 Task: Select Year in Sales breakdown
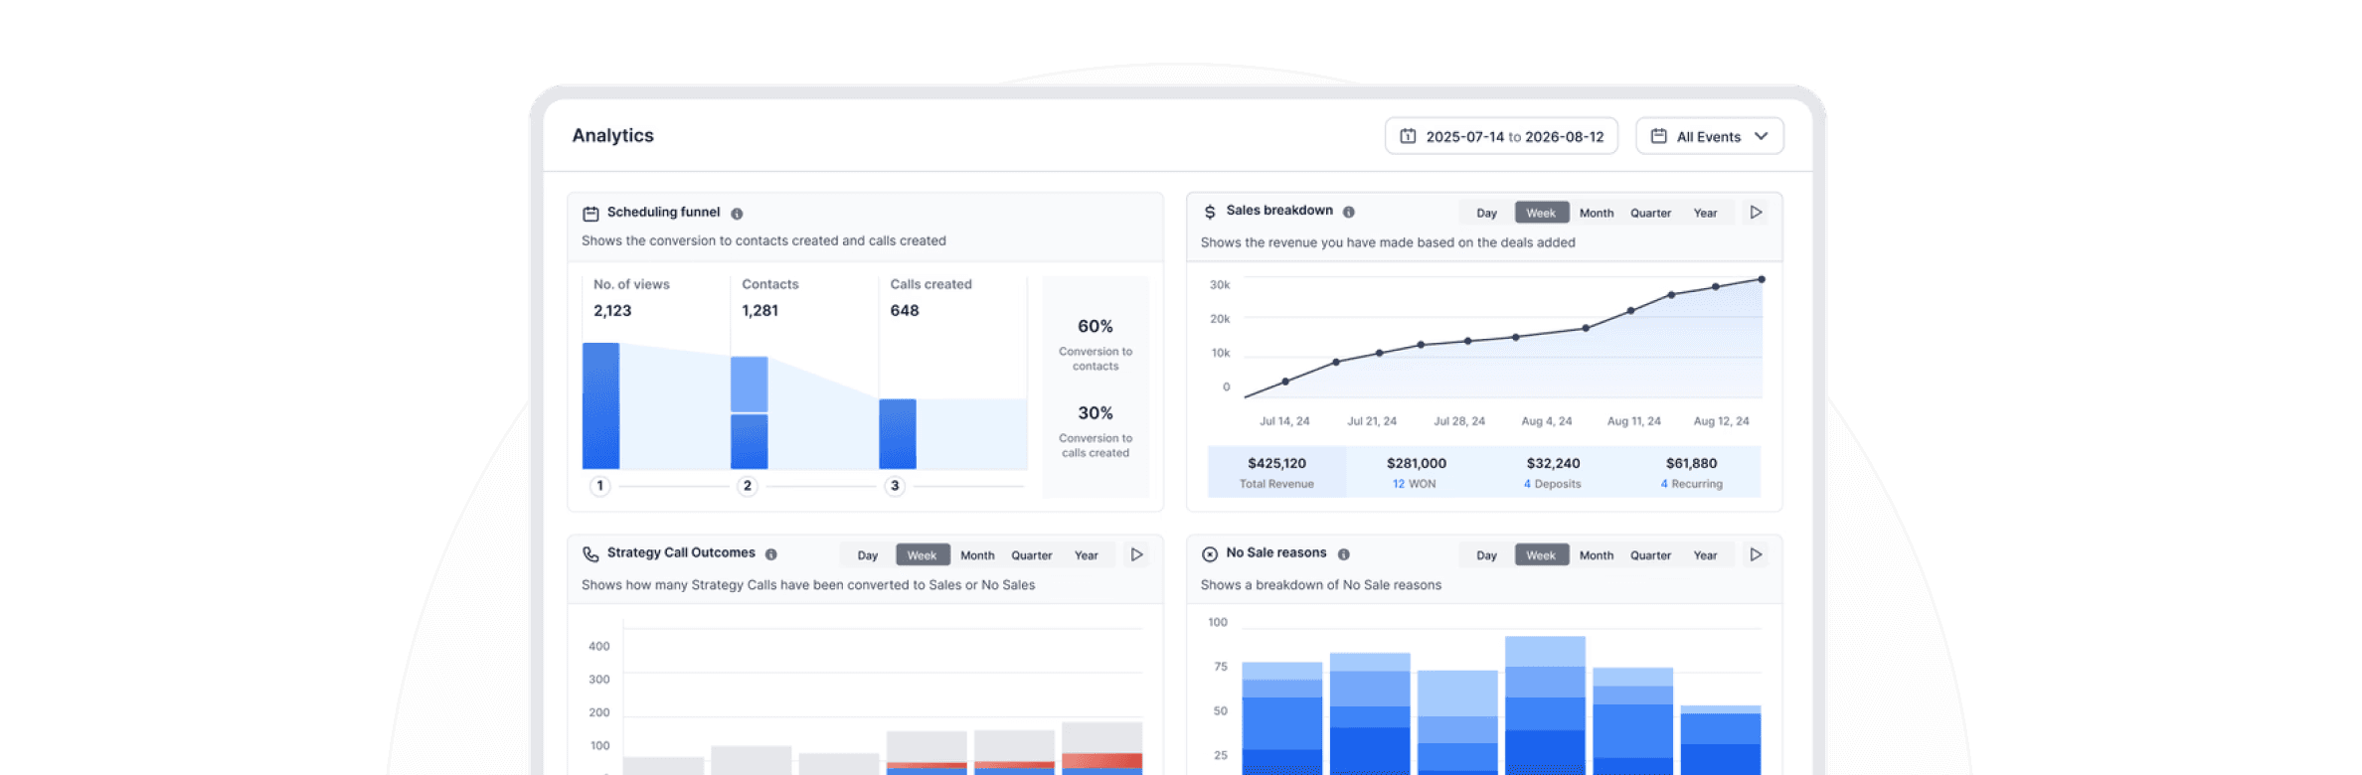point(1705,213)
